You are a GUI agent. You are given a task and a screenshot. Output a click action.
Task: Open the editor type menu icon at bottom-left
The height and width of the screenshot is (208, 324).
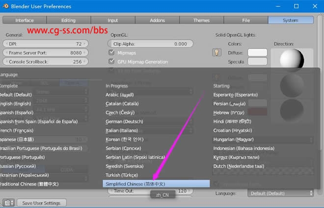[8, 203]
